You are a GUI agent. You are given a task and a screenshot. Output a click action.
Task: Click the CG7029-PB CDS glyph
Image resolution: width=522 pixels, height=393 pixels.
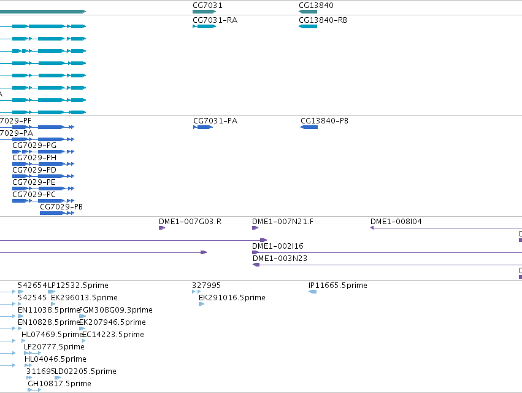(57, 213)
